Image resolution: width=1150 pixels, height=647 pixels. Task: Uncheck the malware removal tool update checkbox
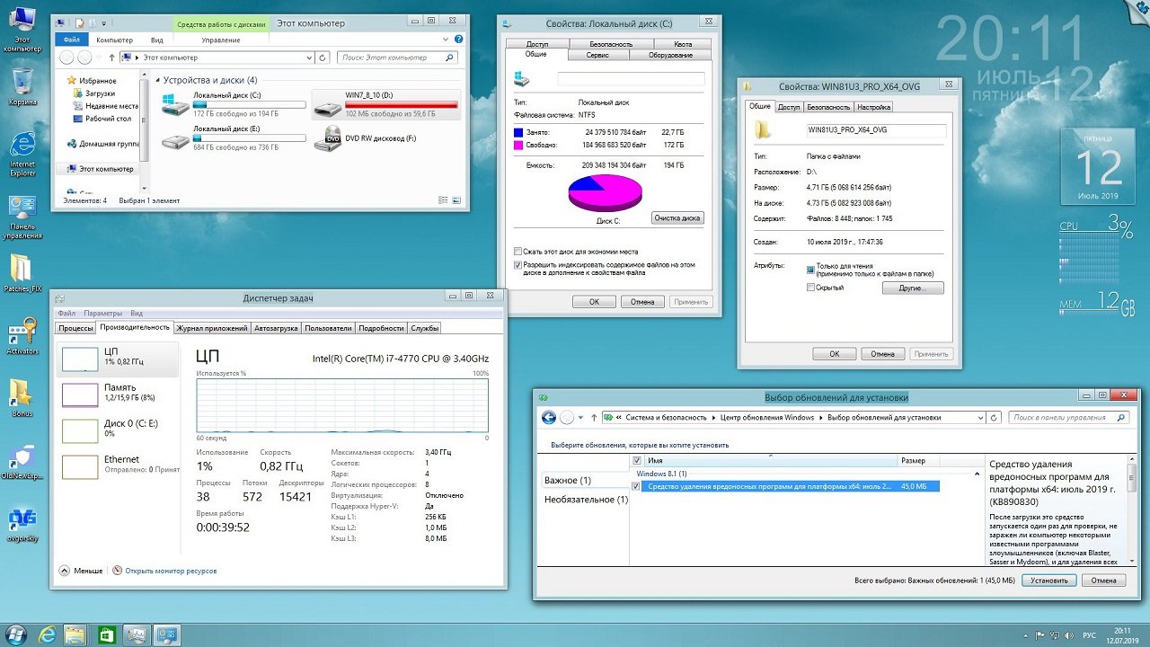click(637, 486)
